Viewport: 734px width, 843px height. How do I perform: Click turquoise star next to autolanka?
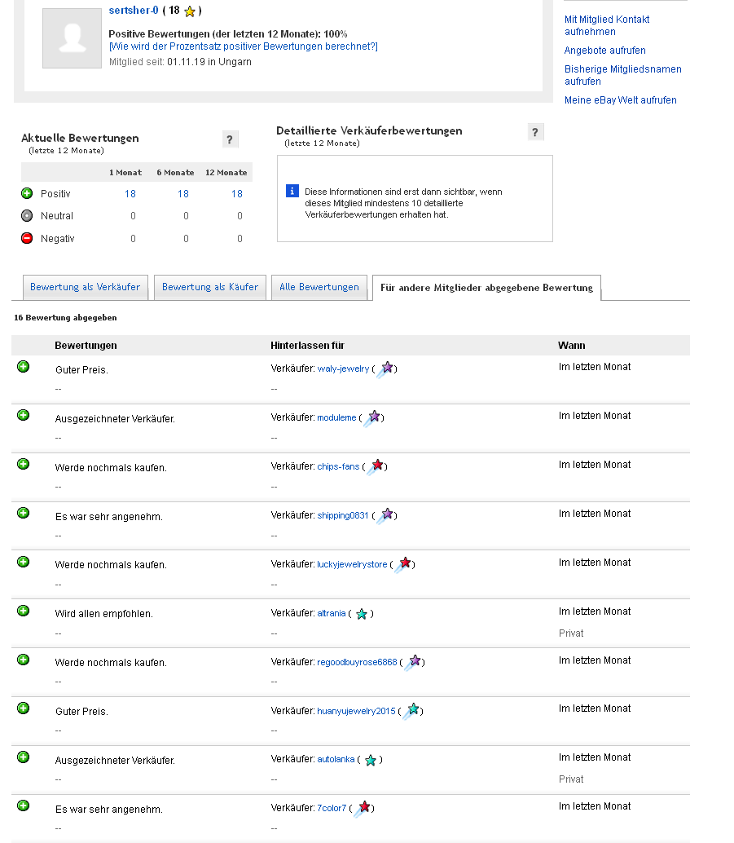click(x=370, y=760)
